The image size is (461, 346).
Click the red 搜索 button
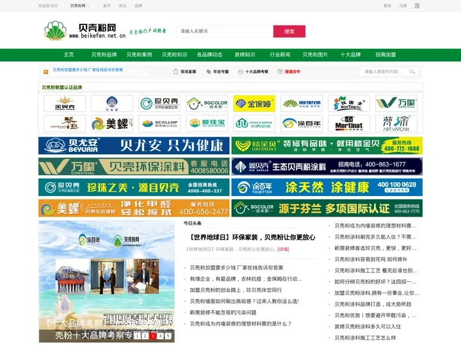[x=289, y=31]
